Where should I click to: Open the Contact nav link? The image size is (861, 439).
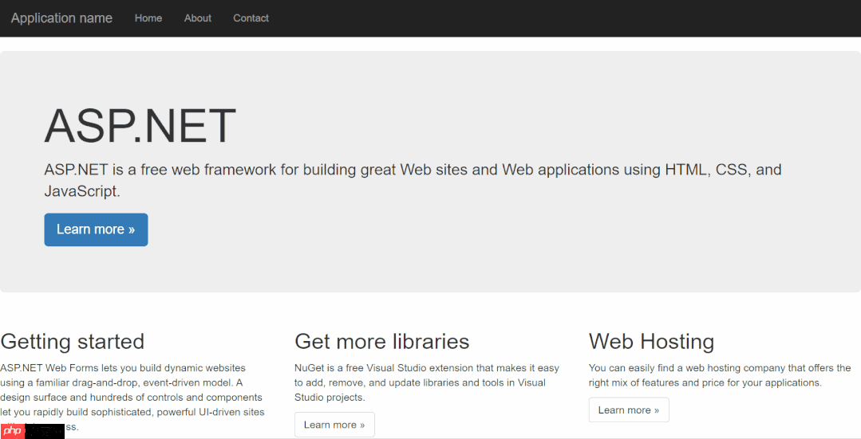[x=251, y=18]
